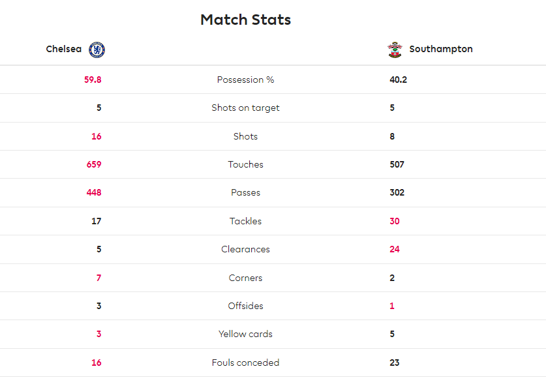Select the Match Stats heading
Screen dimensions: 546x386
tap(245, 20)
